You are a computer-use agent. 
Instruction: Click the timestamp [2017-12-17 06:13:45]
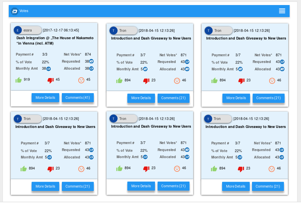[61, 30]
